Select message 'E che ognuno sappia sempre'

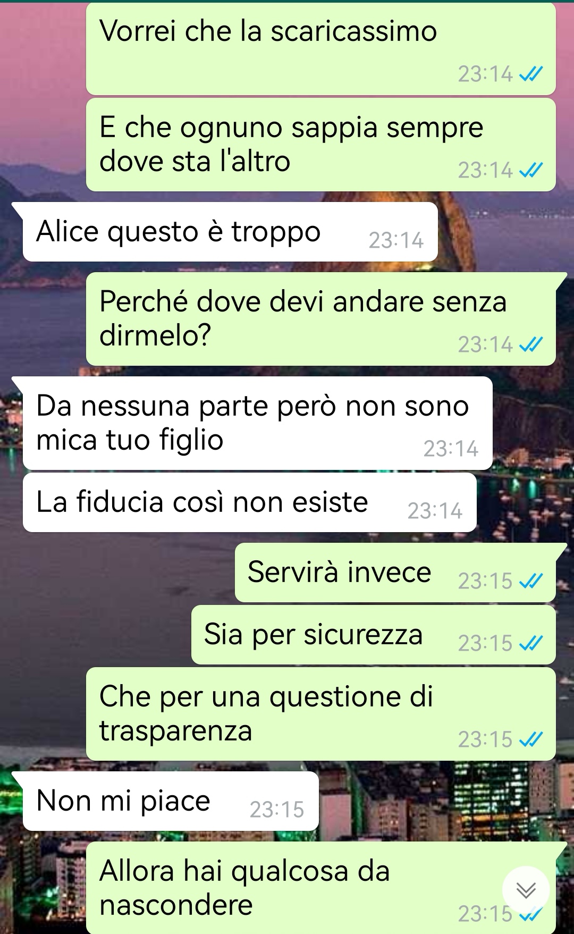(321, 145)
